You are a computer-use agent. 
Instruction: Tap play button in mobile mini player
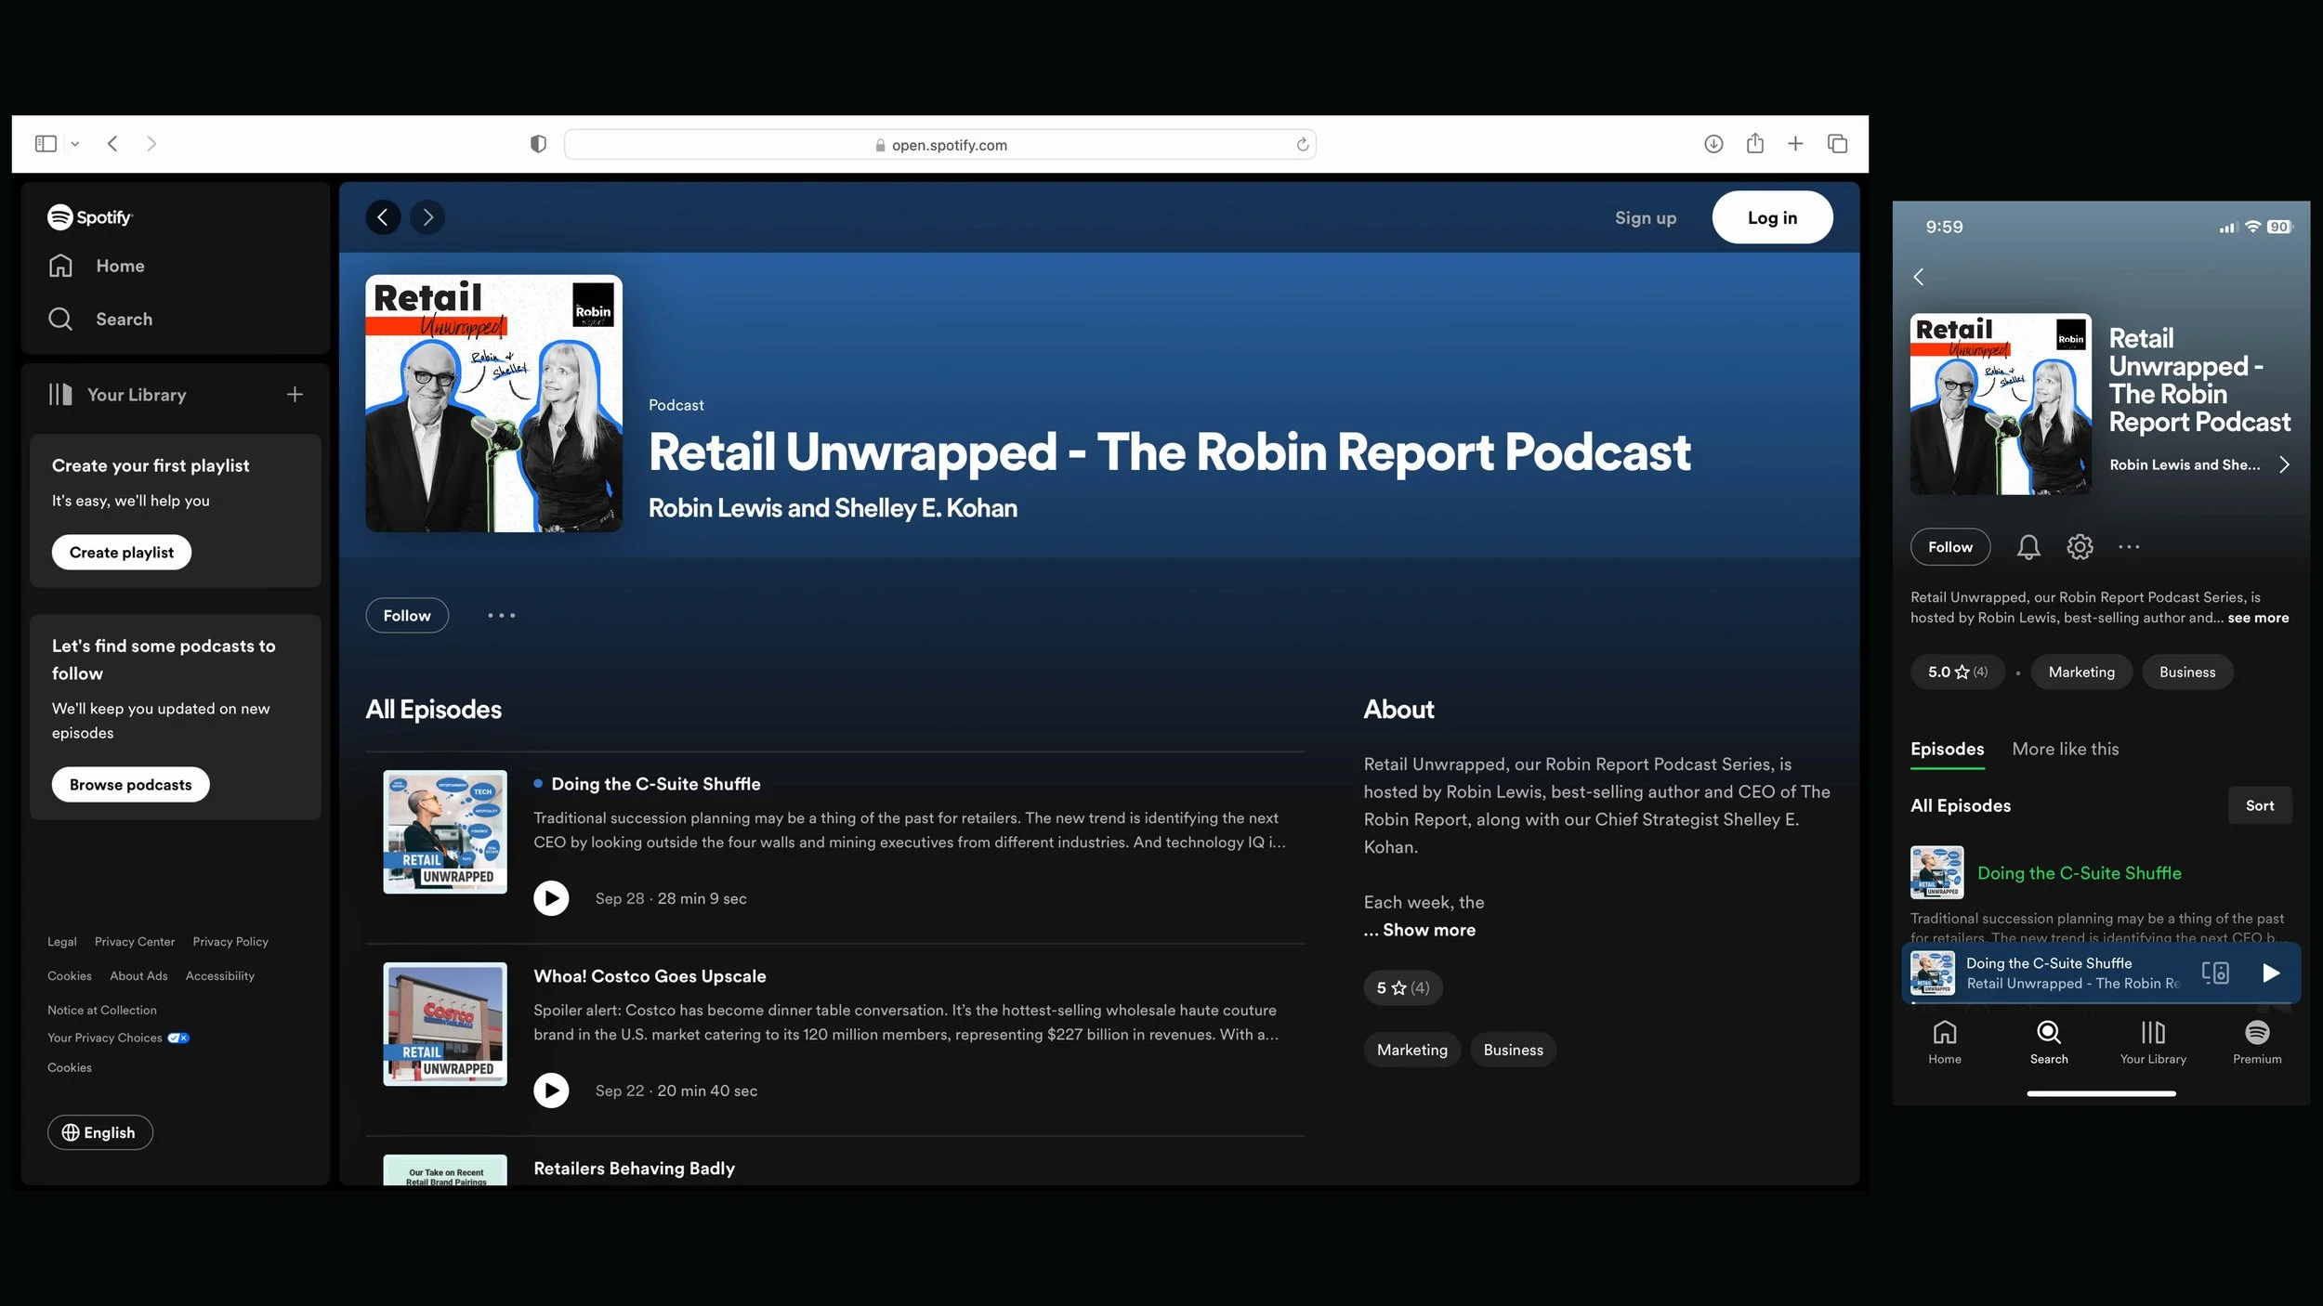(x=2270, y=973)
